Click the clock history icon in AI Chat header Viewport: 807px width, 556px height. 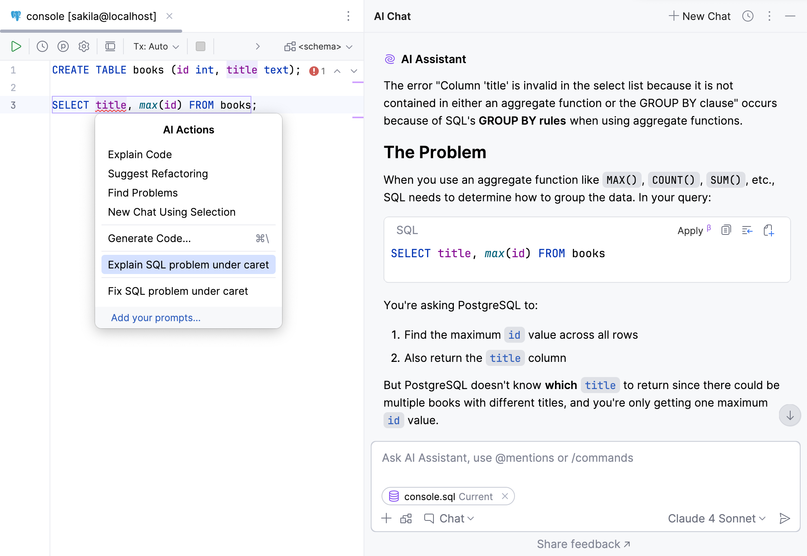point(748,16)
